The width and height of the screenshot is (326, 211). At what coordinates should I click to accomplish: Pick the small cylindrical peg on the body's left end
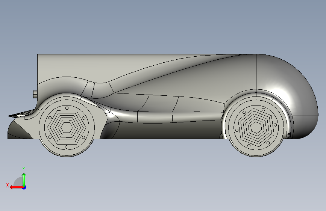pyautogui.click(x=35, y=94)
